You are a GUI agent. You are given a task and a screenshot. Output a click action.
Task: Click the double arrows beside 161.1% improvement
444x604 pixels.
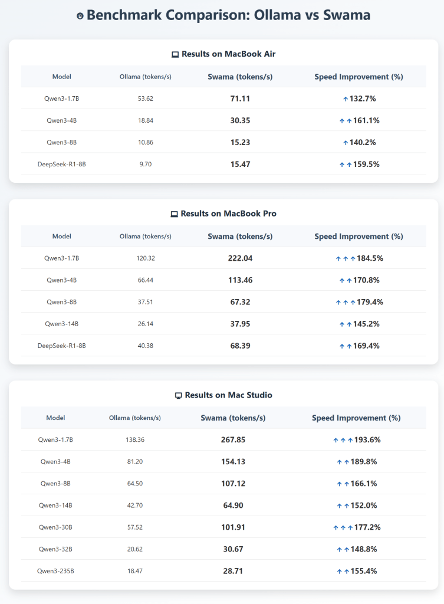pos(346,121)
